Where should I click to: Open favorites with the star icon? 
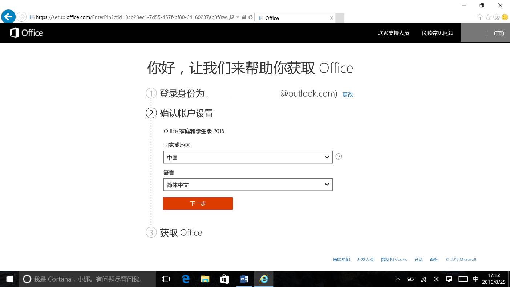point(488,17)
